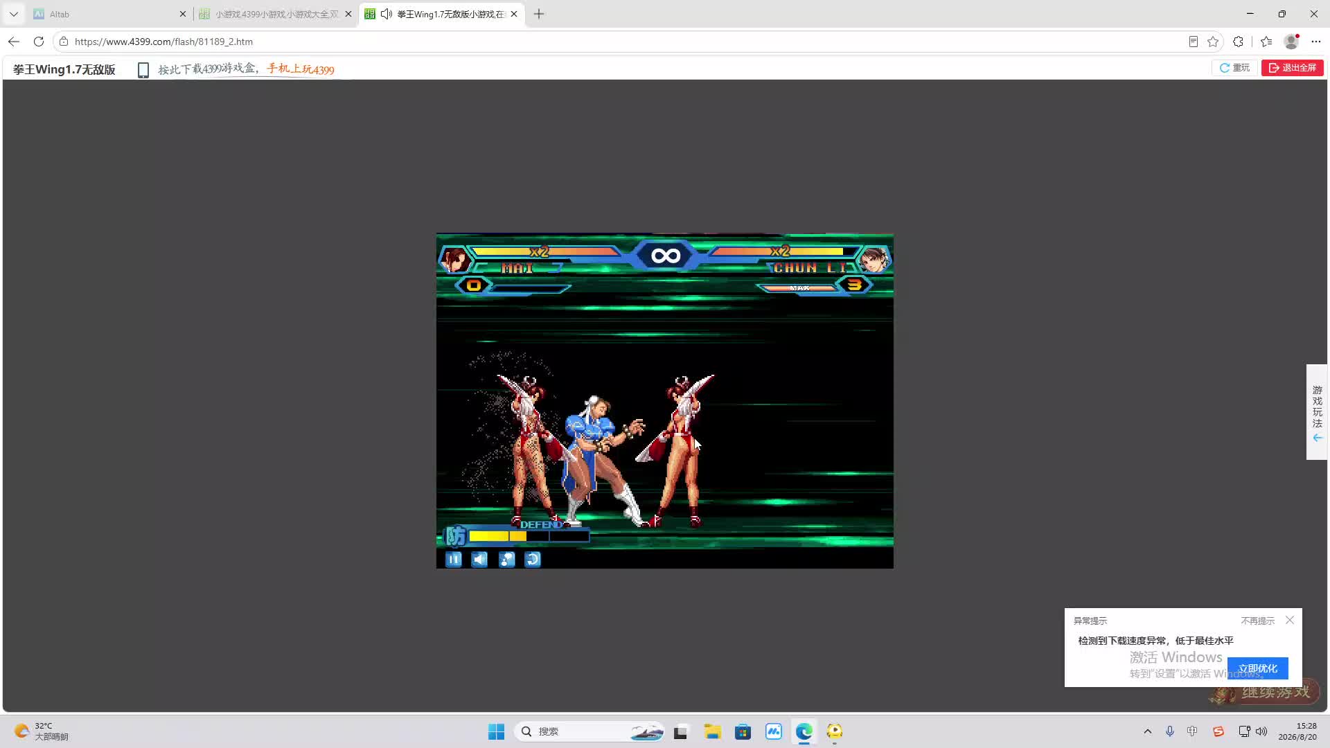Open the tab search dropdown
This screenshot has height=748, width=1330.
point(13,14)
